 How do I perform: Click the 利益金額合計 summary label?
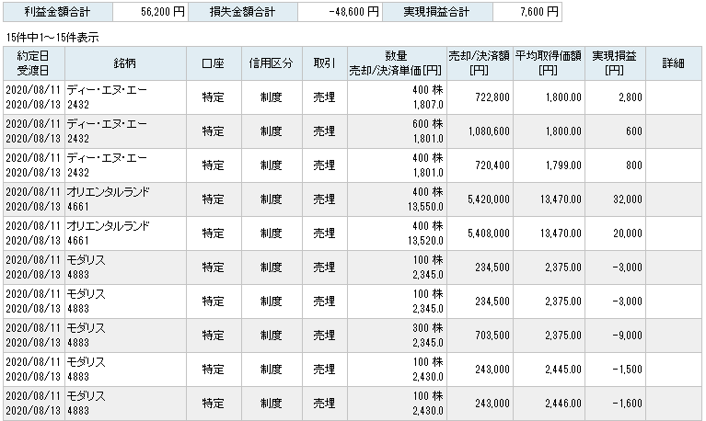point(58,12)
